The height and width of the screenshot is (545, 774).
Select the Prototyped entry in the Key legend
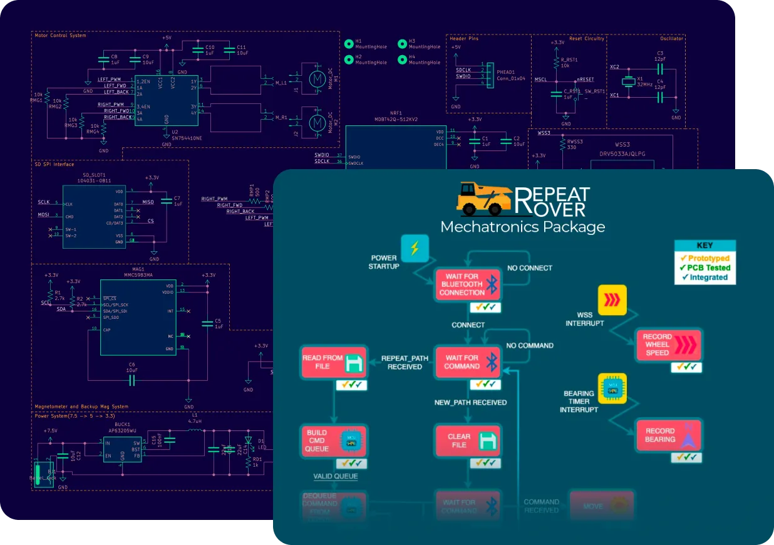pyautogui.click(x=704, y=258)
